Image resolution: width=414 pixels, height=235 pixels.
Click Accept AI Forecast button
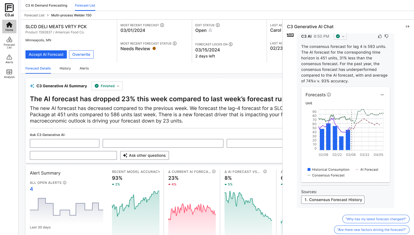point(46,54)
